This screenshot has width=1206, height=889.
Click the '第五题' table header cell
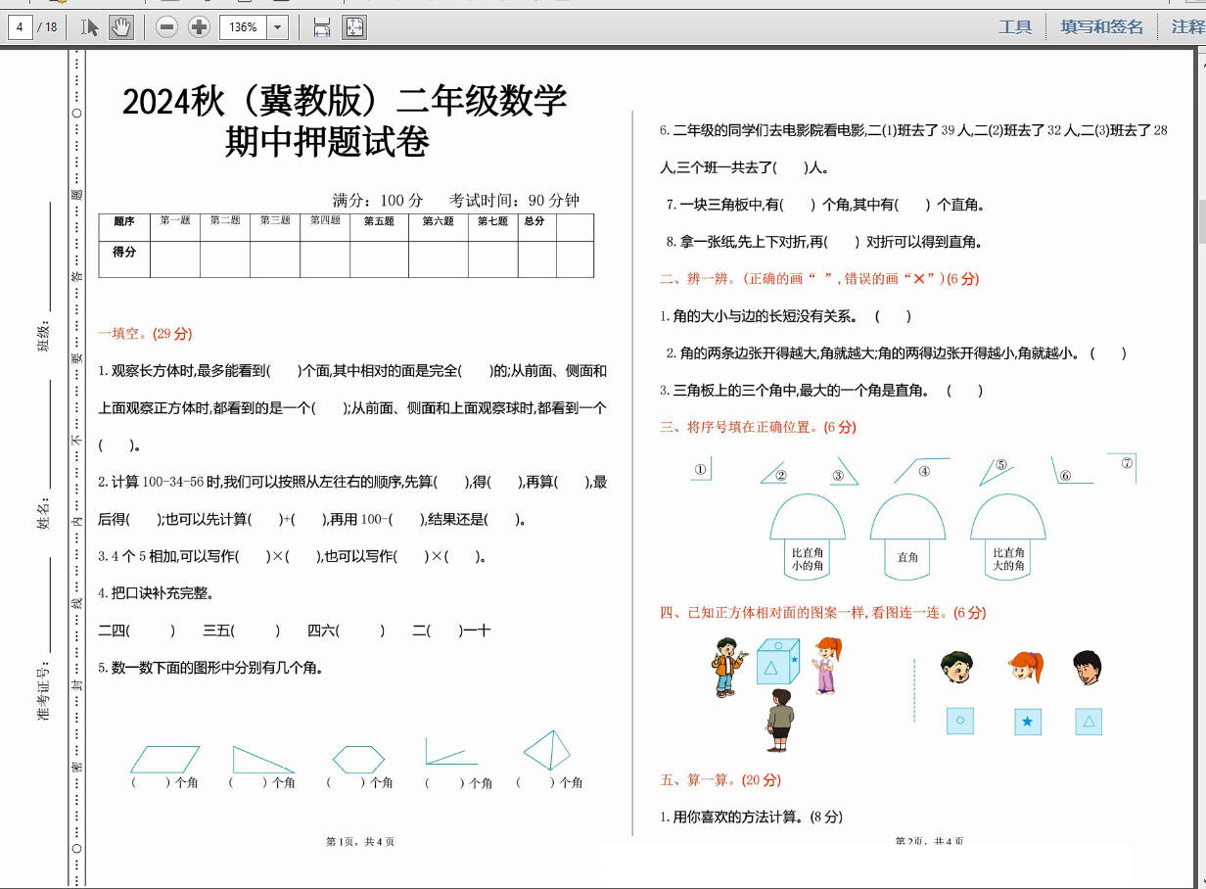point(379,227)
